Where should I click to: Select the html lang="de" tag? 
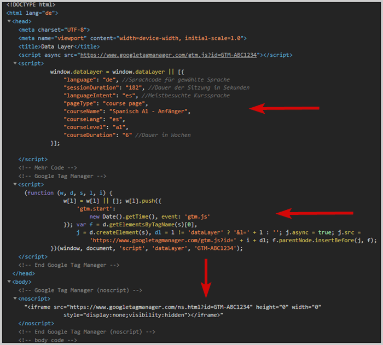32,13
